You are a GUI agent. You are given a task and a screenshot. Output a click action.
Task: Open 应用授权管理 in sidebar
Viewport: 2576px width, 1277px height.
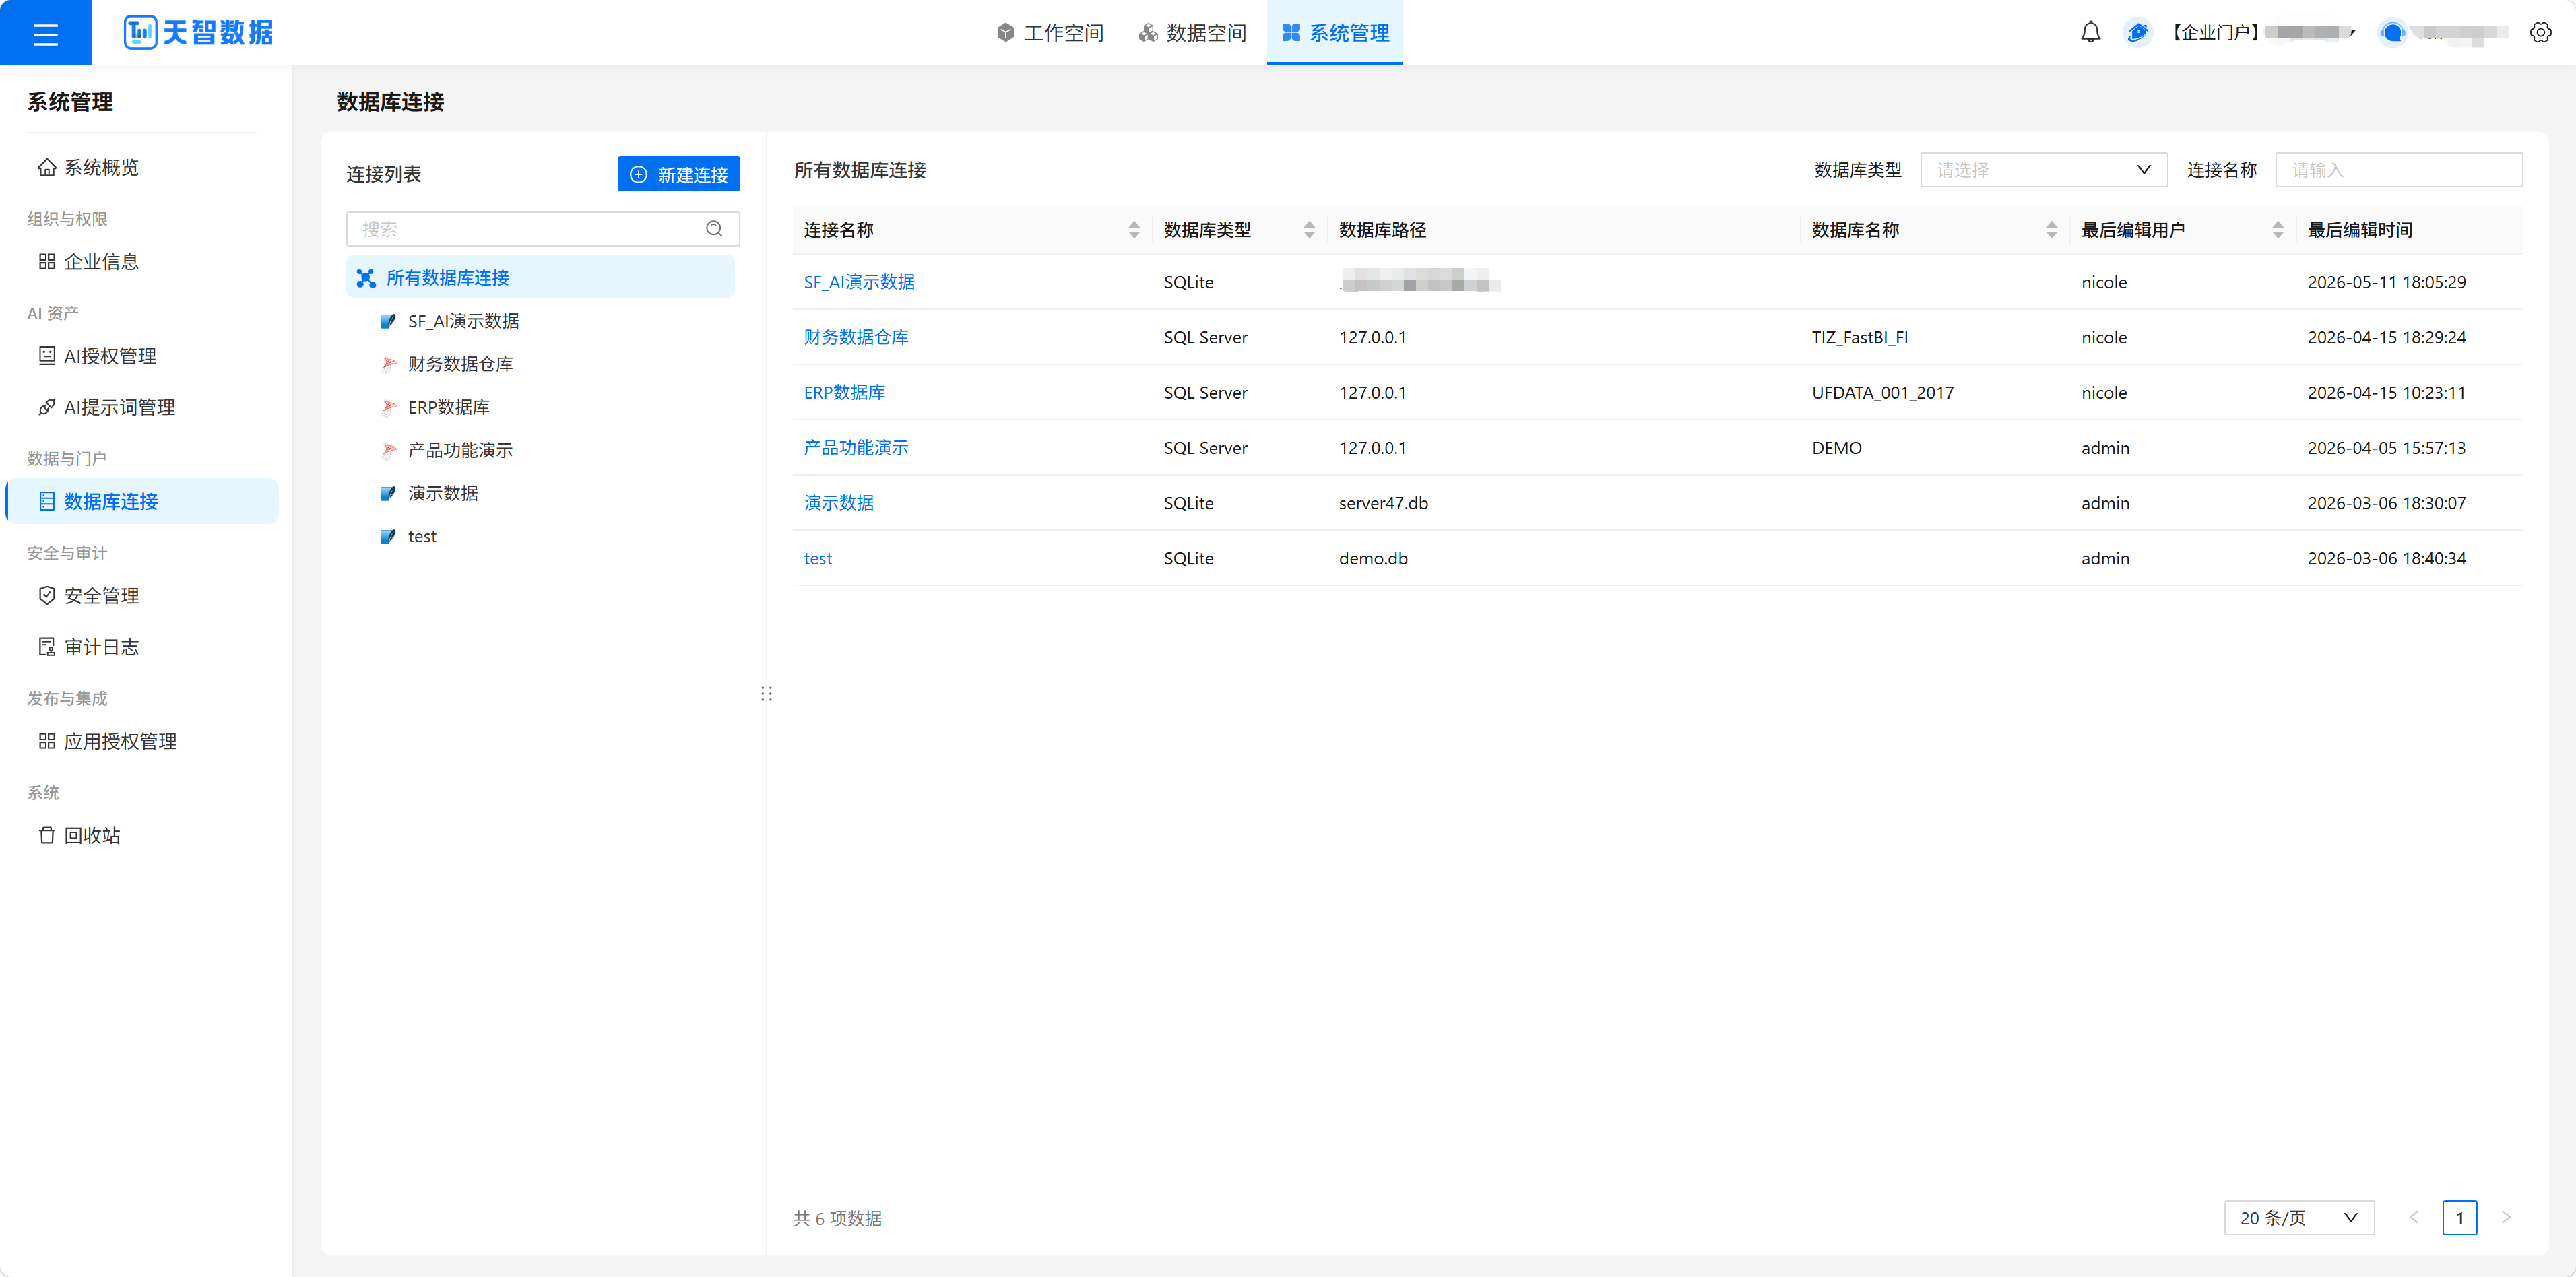point(142,741)
